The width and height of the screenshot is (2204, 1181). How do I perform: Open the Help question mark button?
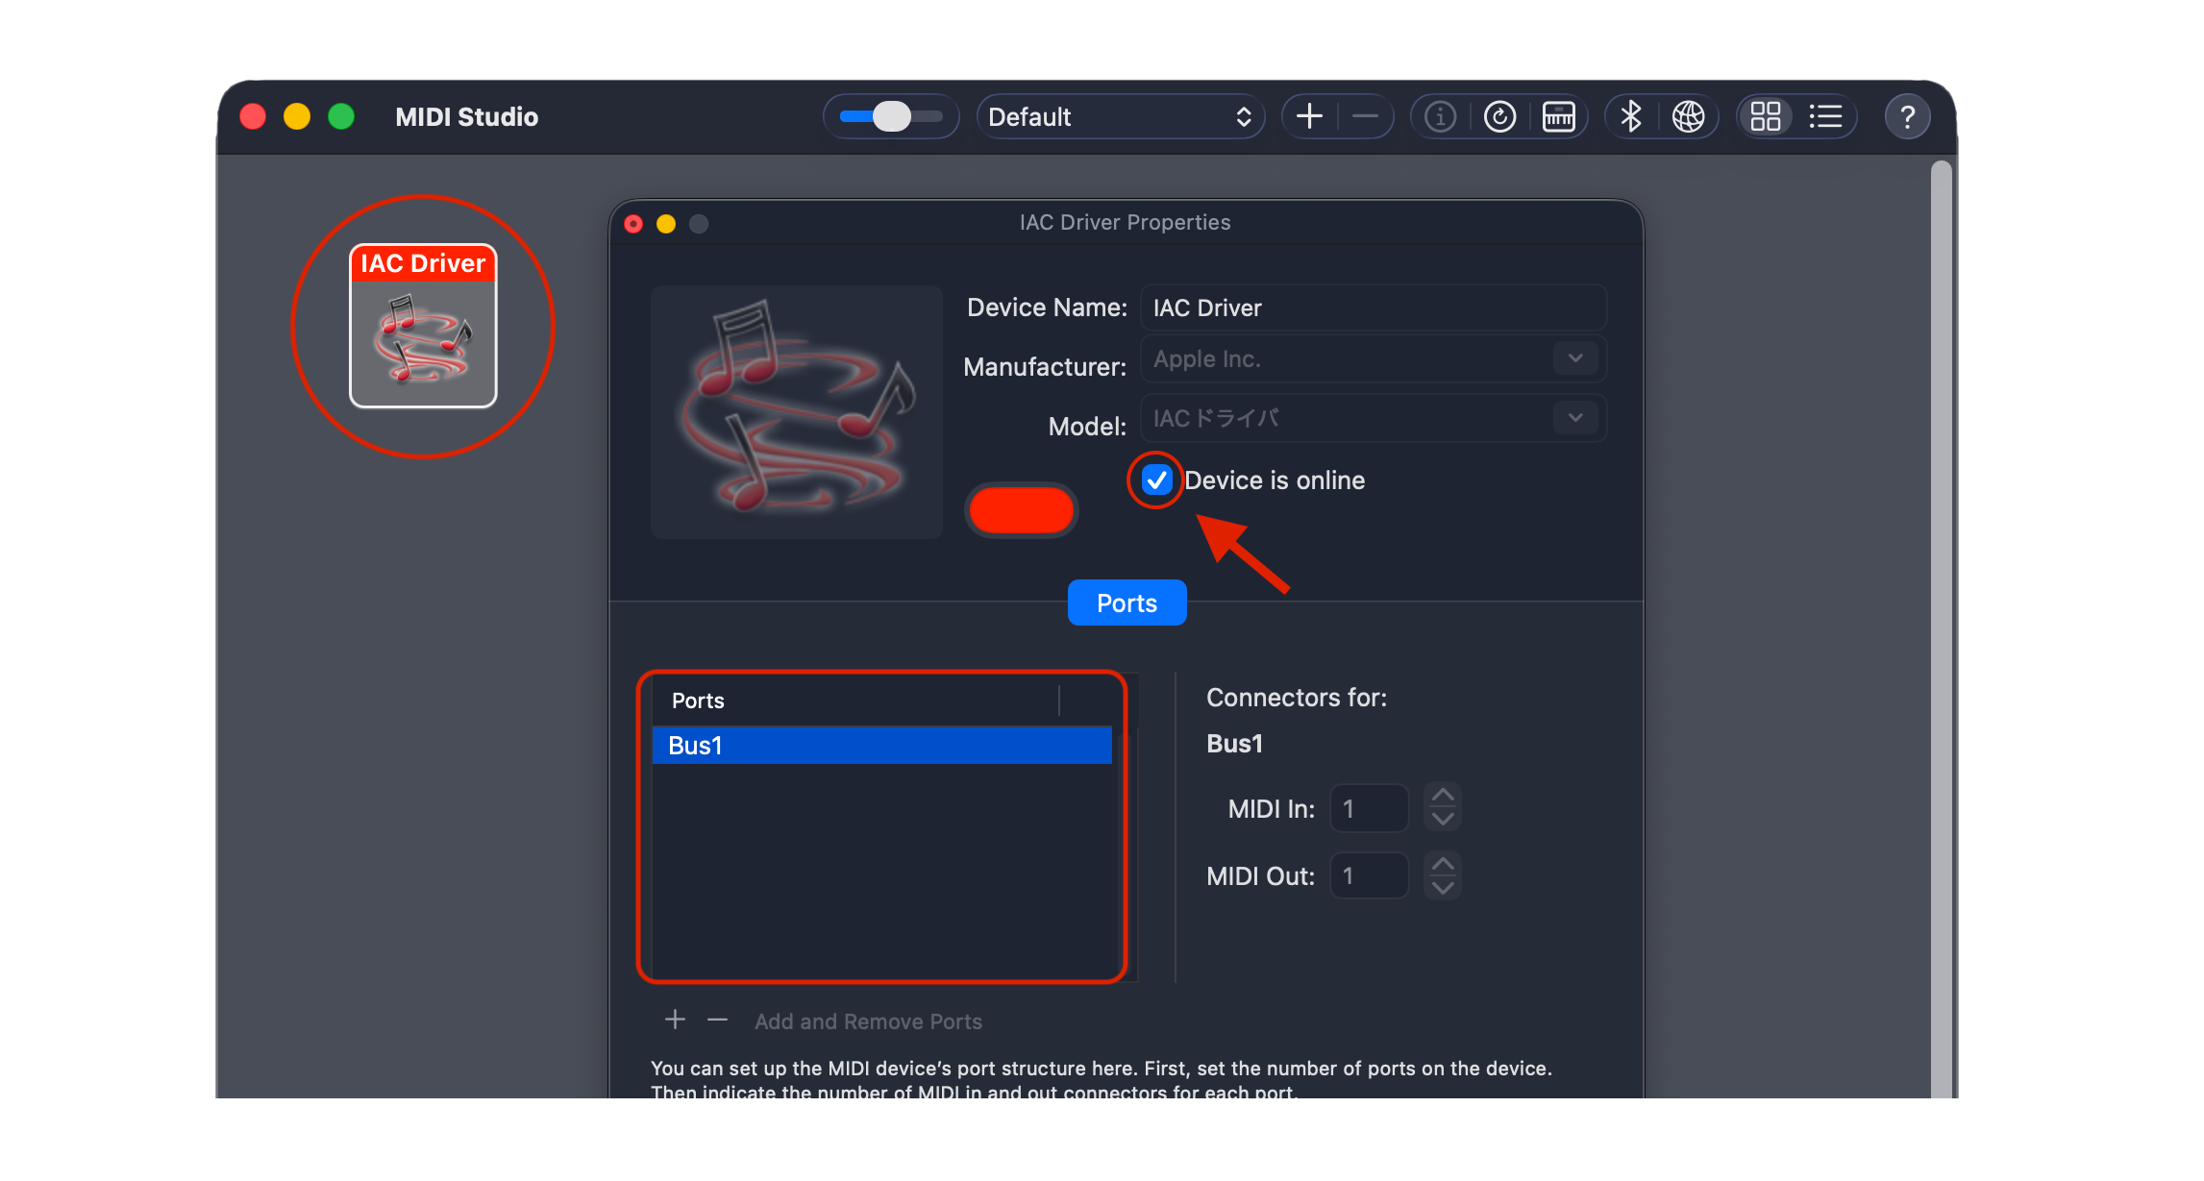click(x=1908, y=117)
